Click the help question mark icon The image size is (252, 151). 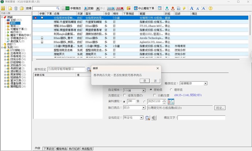[x=210, y=8]
